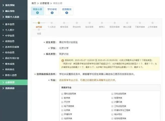Image resolution: width=165 pixels, height=121 pixels.
Task: Open 选考科目成绩 in the sidebar
Action: (12, 47)
